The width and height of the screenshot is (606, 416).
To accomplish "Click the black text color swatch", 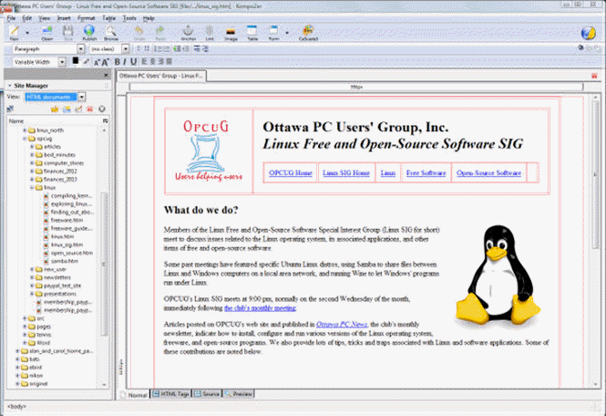I will click(x=76, y=61).
